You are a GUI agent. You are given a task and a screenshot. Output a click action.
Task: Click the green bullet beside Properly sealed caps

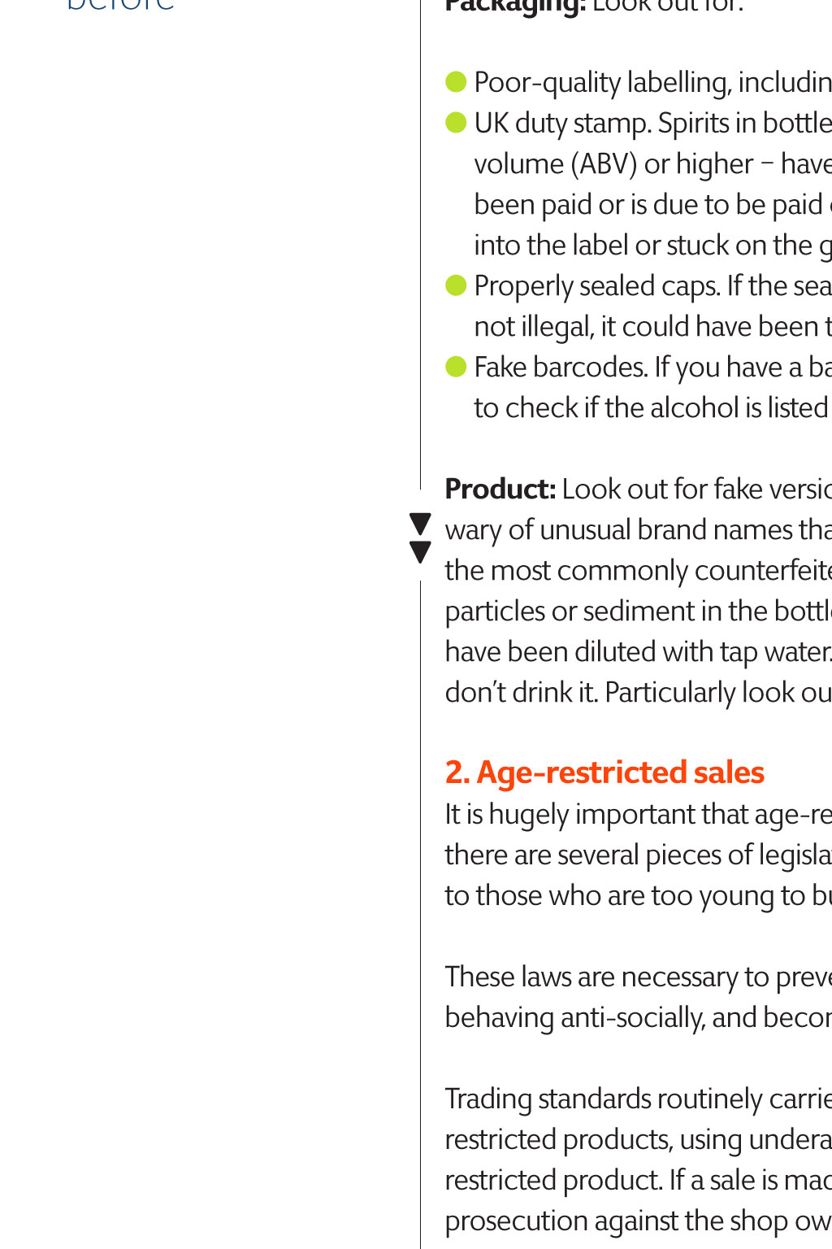(x=456, y=285)
